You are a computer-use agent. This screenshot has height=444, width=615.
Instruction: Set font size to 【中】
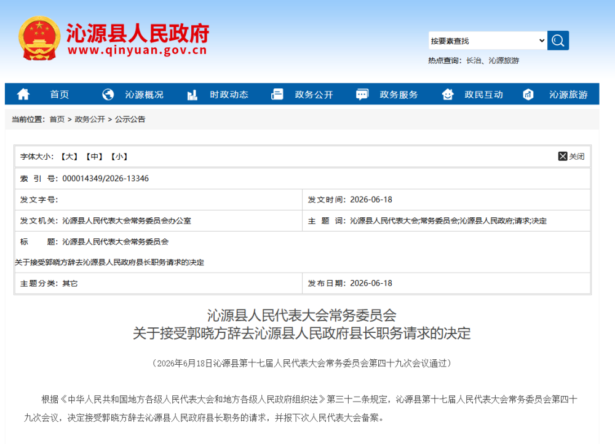pos(94,157)
